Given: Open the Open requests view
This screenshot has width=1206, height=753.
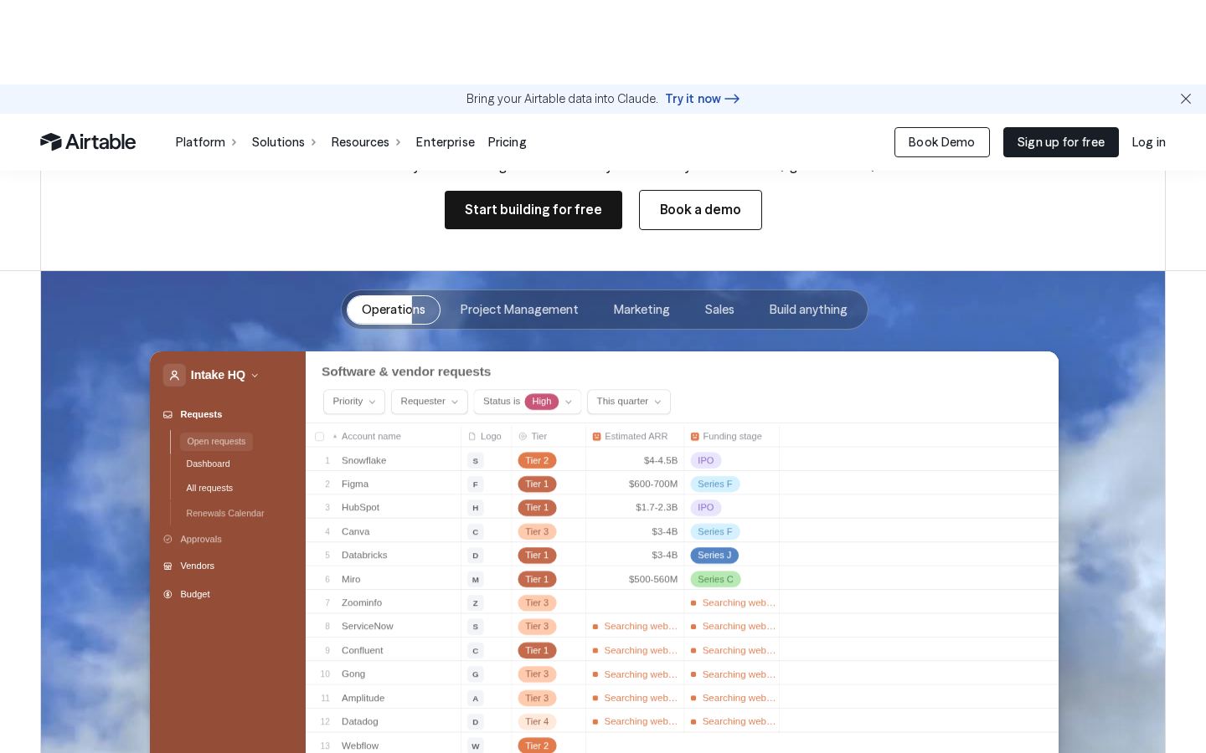Looking at the screenshot, I should point(216,441).
